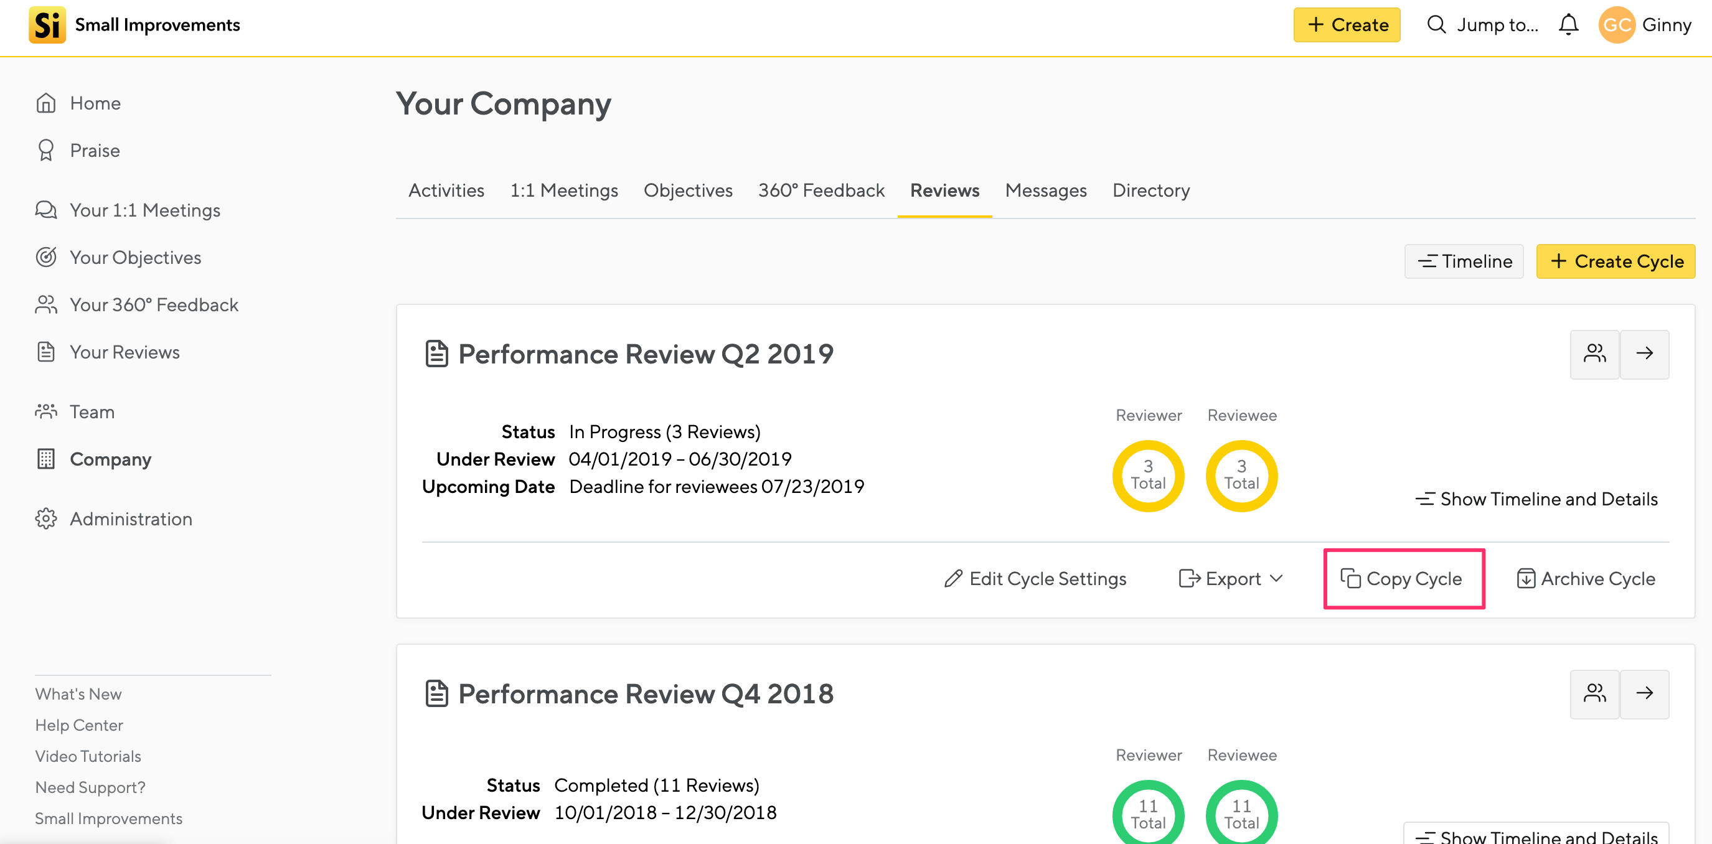
Task: Switch to the 360° Feedback tab
Action: (821, 190)
